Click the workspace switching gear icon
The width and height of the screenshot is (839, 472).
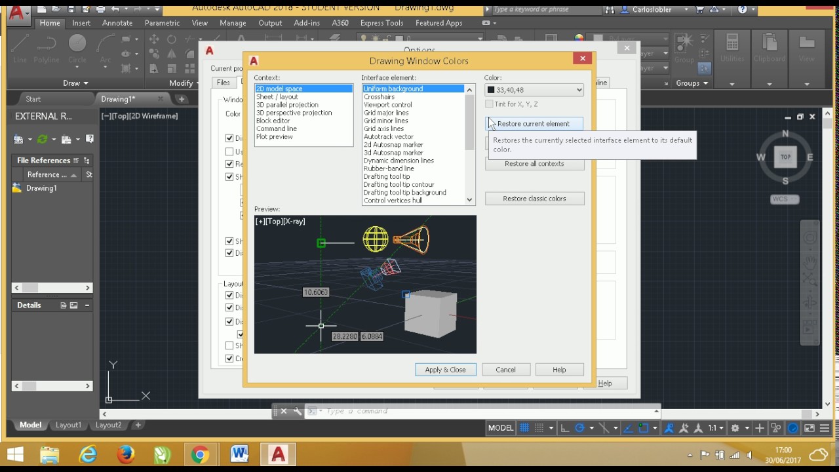[x=735, y=428]
